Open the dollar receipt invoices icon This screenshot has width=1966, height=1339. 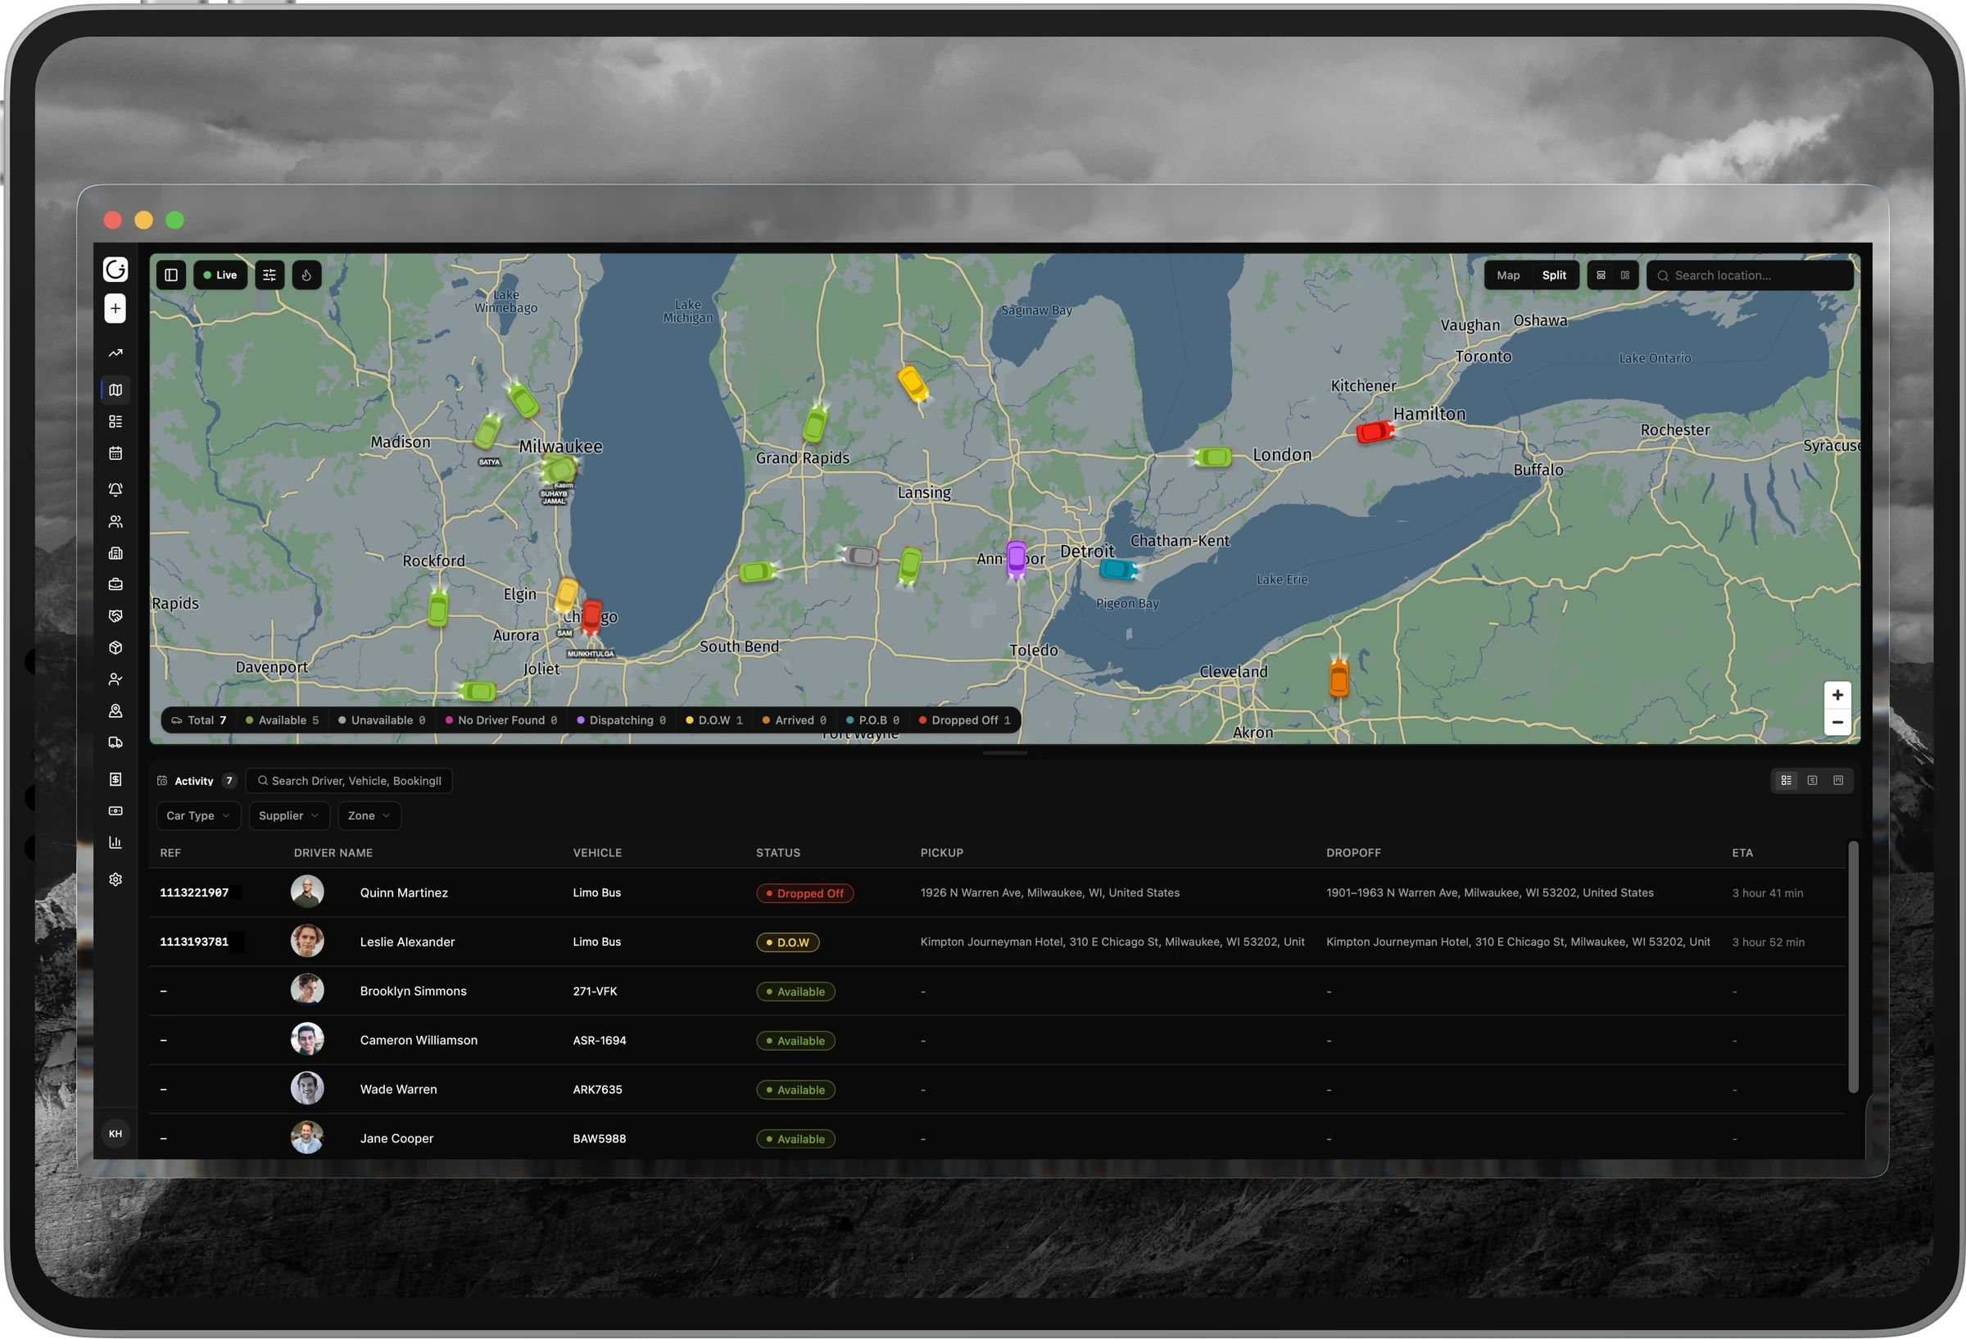point(115,778)
